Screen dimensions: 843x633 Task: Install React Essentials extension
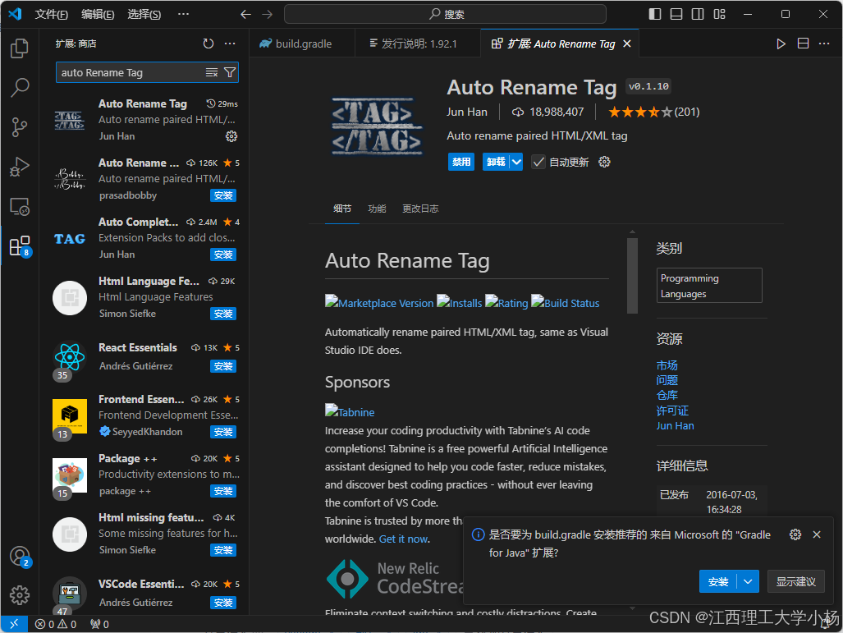pyautogui.click(x=223, y=367)
